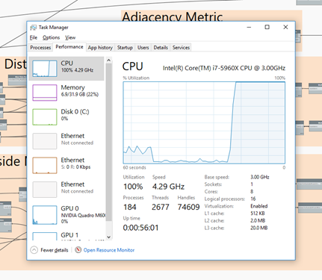Screen dimensions: 322x280
Task: Click the Resource Monitor gauge icon
Action: (78, 249)
